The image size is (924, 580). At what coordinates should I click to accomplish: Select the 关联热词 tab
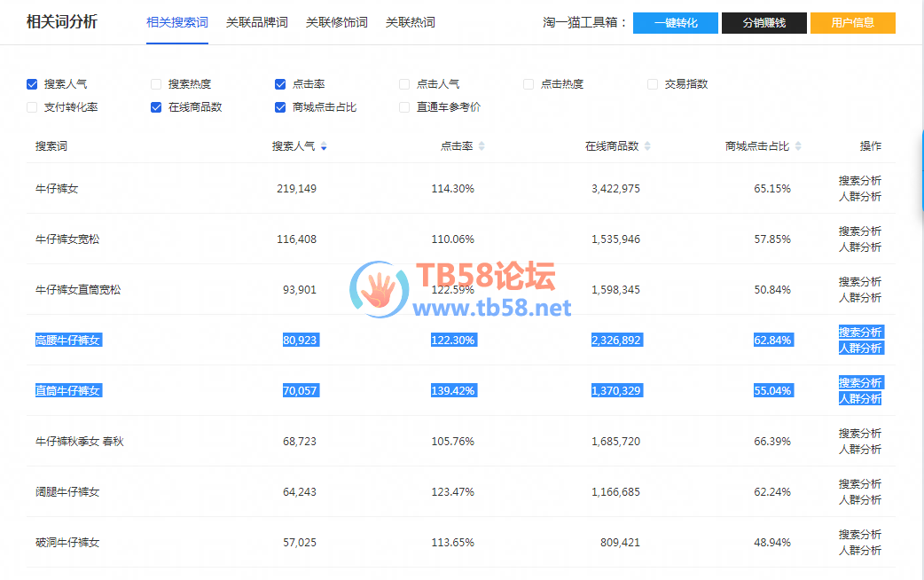click(x=410, y=22)
